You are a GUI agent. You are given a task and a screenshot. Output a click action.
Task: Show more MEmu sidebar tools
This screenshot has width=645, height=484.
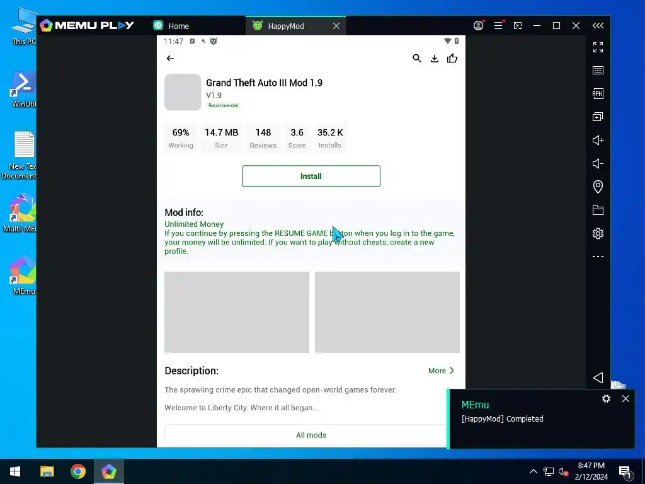598,256
